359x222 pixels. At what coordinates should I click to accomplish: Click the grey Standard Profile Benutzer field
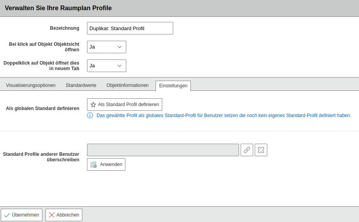coord(163,150)
